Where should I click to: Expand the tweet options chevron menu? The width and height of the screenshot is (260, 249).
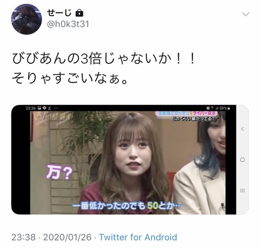click(245, 14)
